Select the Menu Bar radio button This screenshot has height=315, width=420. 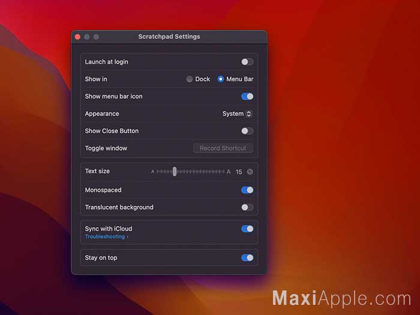click(220, 79)
